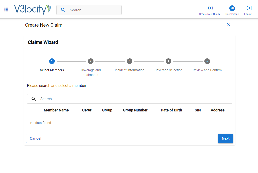
Task: Focus the member Search input field
Action: (x=135, y=99)
